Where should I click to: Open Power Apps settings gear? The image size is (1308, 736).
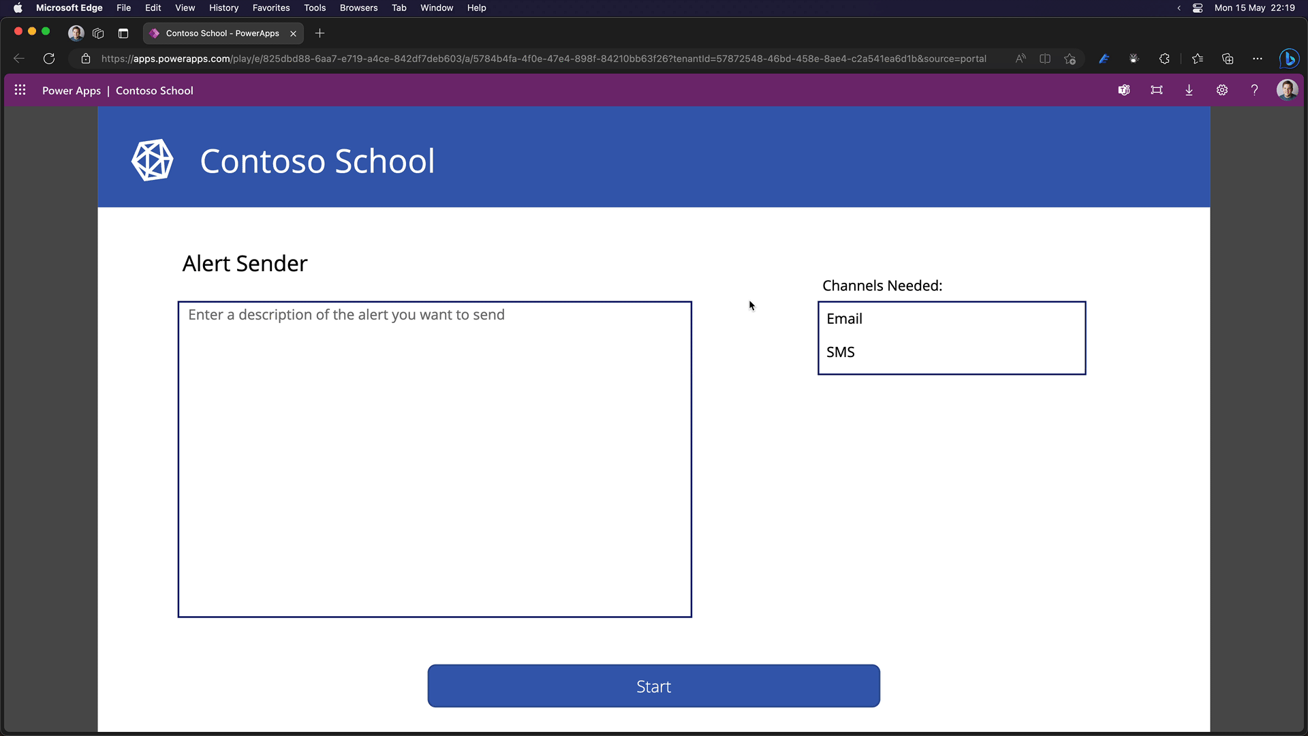point(1222,90)
